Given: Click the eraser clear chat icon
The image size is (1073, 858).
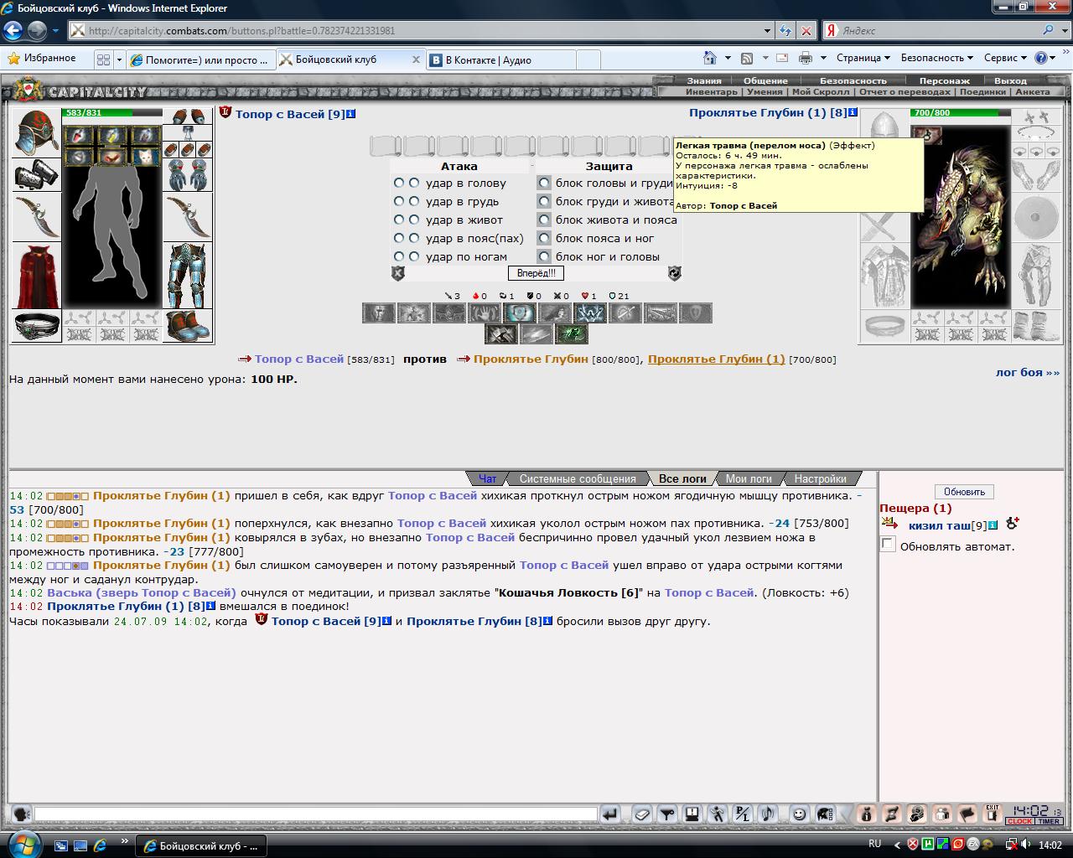Looking at the screenshot, I should pos(641,814).
